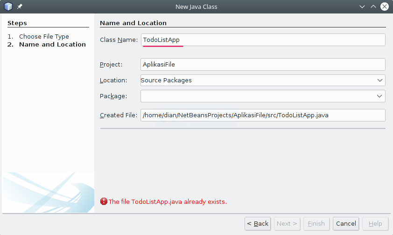The width and height of the screenshot is (393, 235).
Task: Cancel the new class wizard
Action: coord(346,223)
